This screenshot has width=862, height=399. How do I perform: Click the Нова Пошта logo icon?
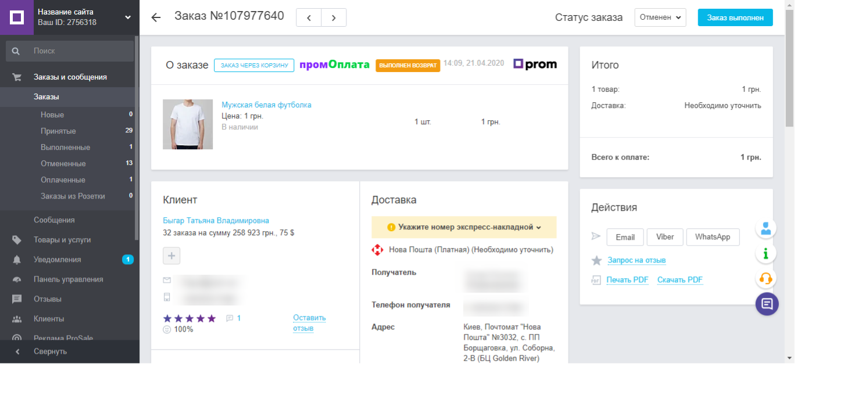tap(378, 250)
